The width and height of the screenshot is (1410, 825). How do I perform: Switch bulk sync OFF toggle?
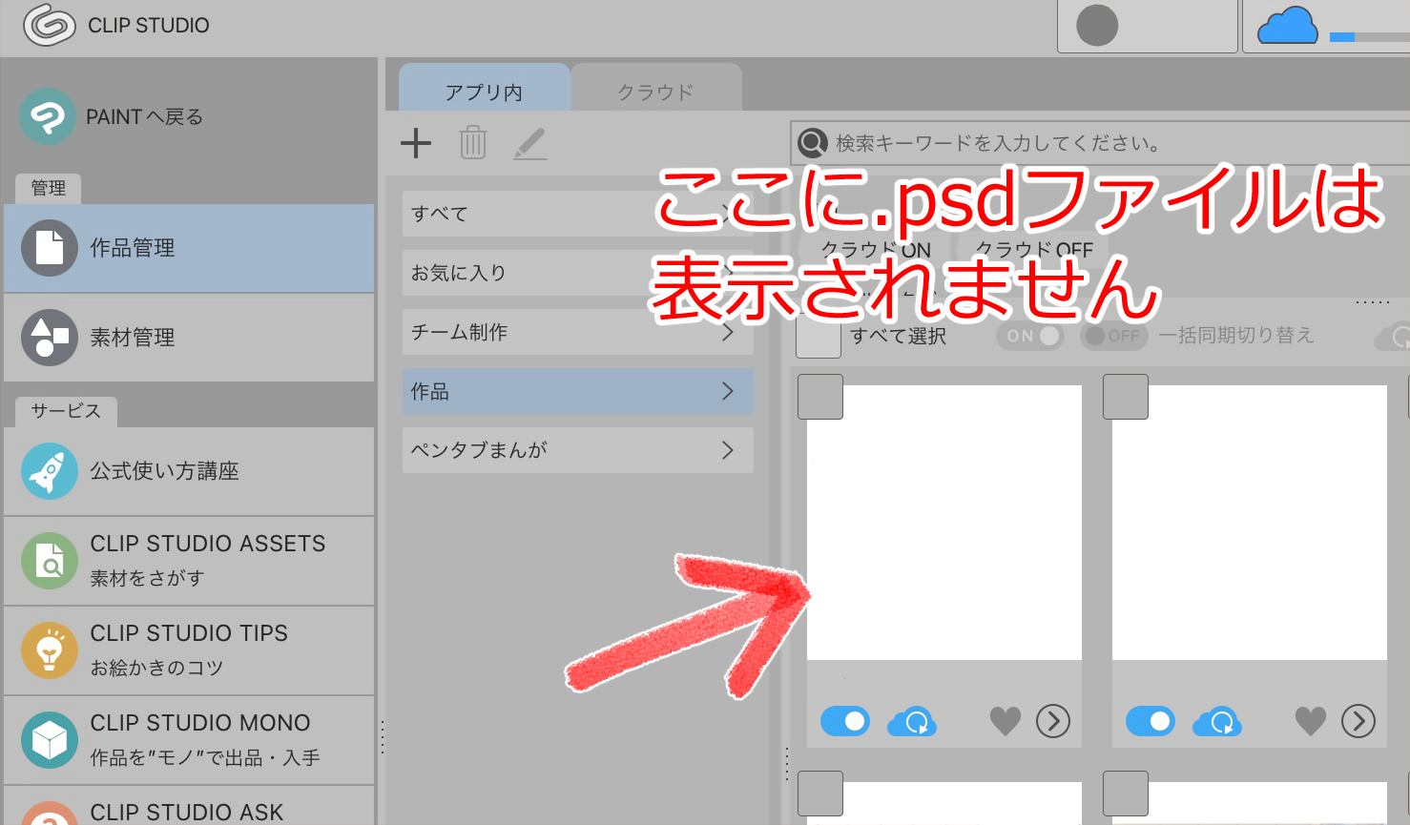coord(1113,336)
